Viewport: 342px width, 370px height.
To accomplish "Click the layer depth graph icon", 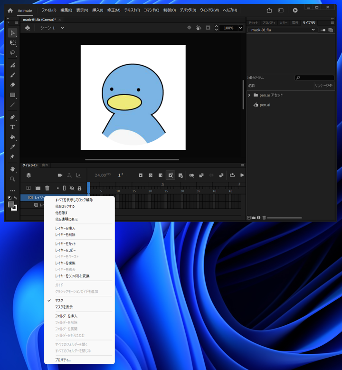I will point(78,175).
